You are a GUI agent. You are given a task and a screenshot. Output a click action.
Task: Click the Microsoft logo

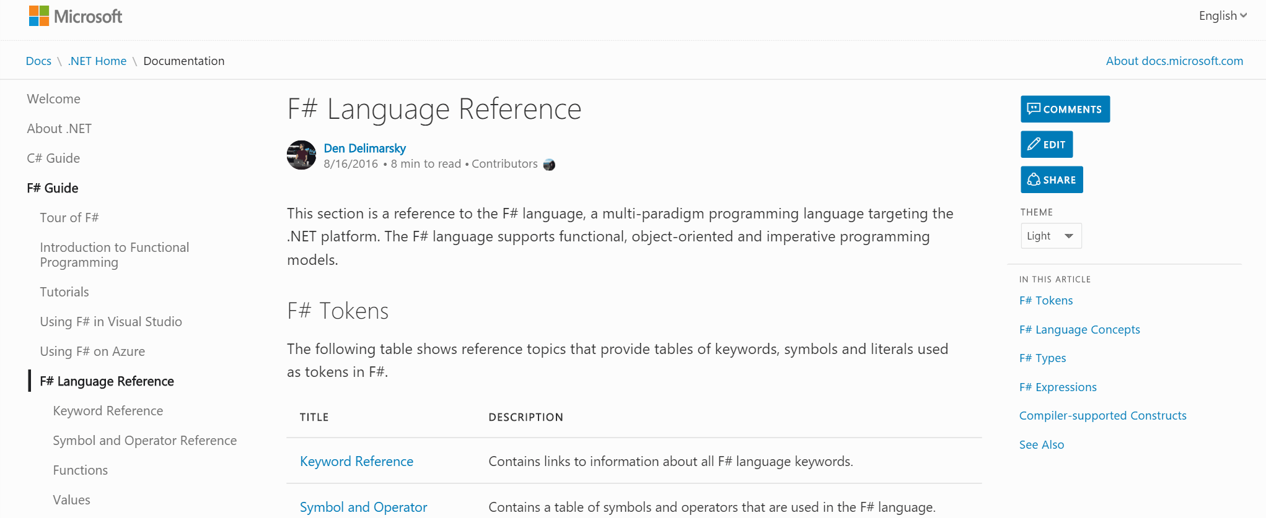coord(76,16)
